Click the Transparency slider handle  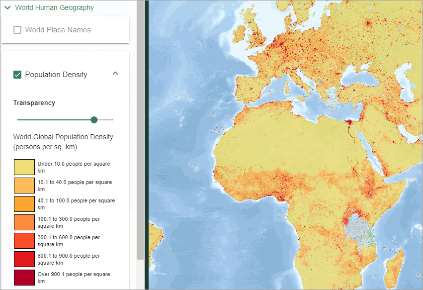[94, 120]
